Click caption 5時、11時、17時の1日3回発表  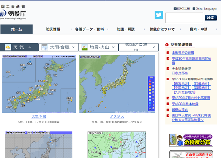(x=39, y=122)
